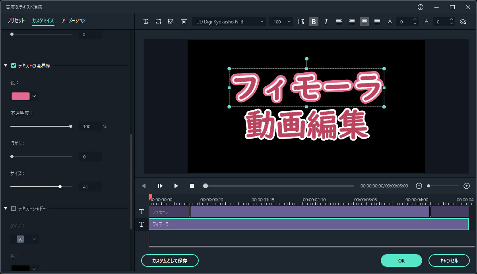477x274 pixels.
Task: Play the title preview
Action: 176,186
